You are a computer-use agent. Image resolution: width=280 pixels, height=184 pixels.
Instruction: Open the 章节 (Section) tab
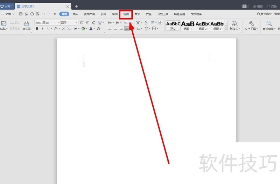pos(137,14)
